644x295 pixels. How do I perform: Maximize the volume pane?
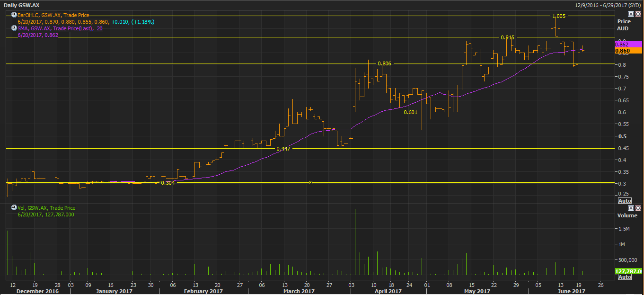(x=631, y=208)
